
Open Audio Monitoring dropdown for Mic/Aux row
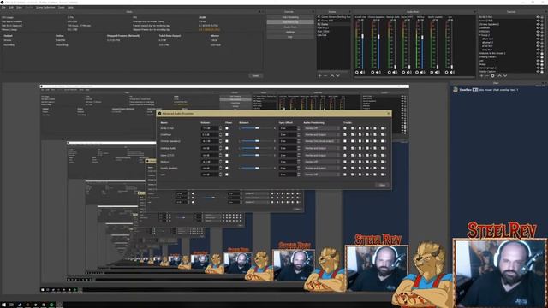(322, 162)
